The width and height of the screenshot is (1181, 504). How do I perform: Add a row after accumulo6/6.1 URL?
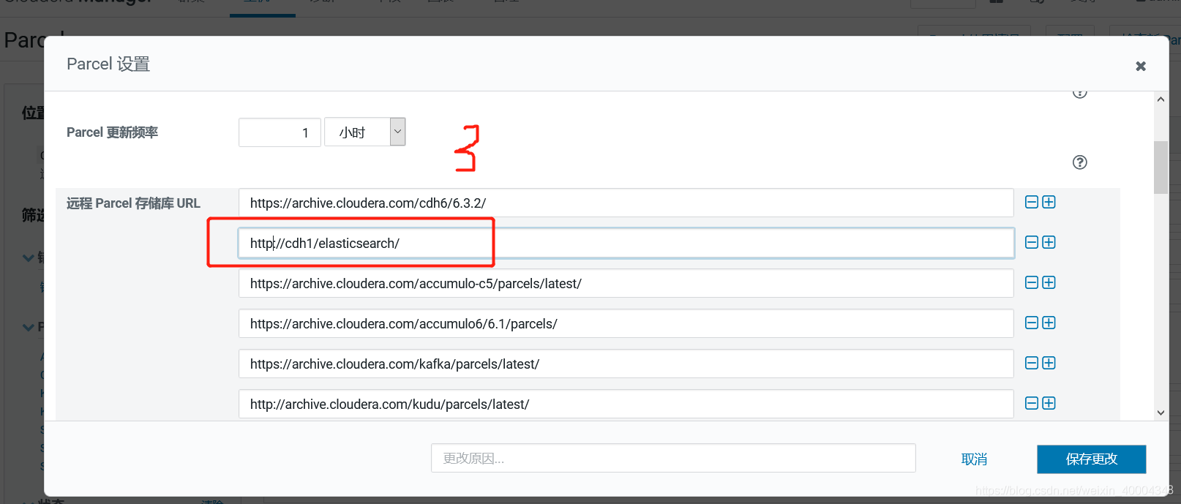click(x=1049, y=323)
